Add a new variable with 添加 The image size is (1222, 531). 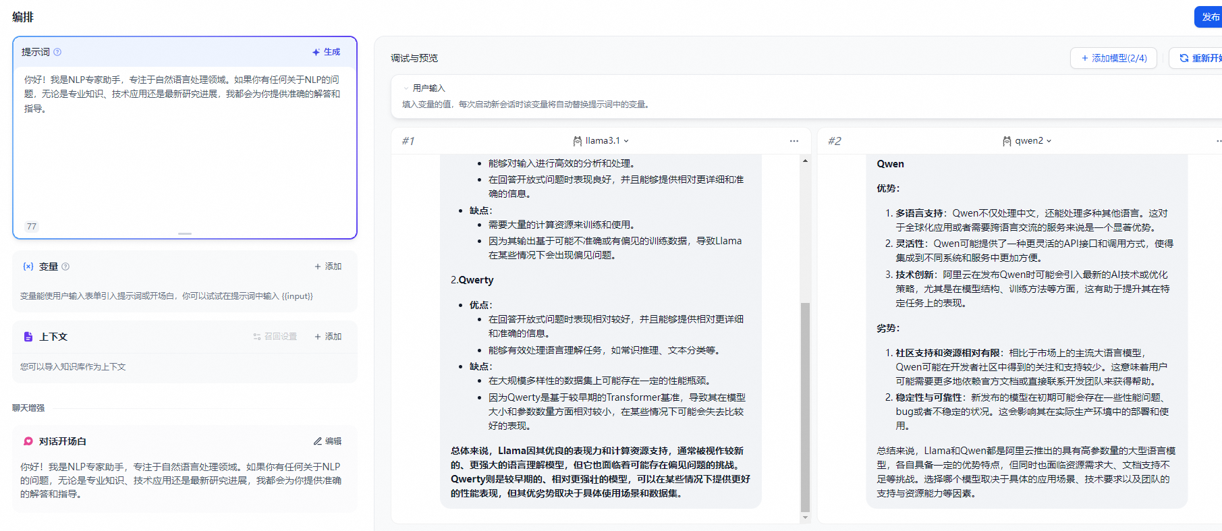click(x=328, y=267)
